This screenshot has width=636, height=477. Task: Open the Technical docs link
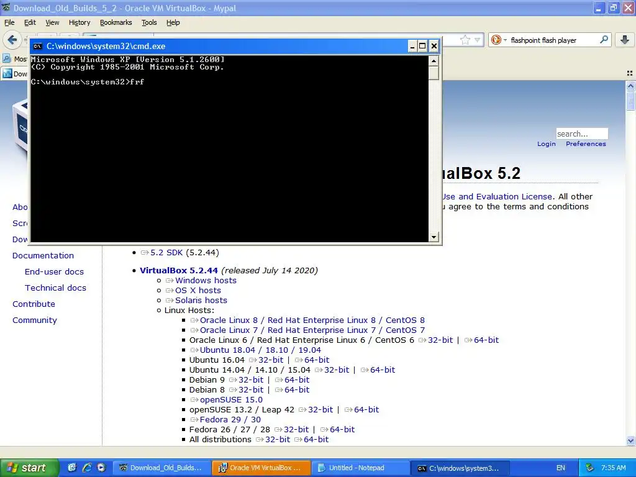click(x=55, y=288)
